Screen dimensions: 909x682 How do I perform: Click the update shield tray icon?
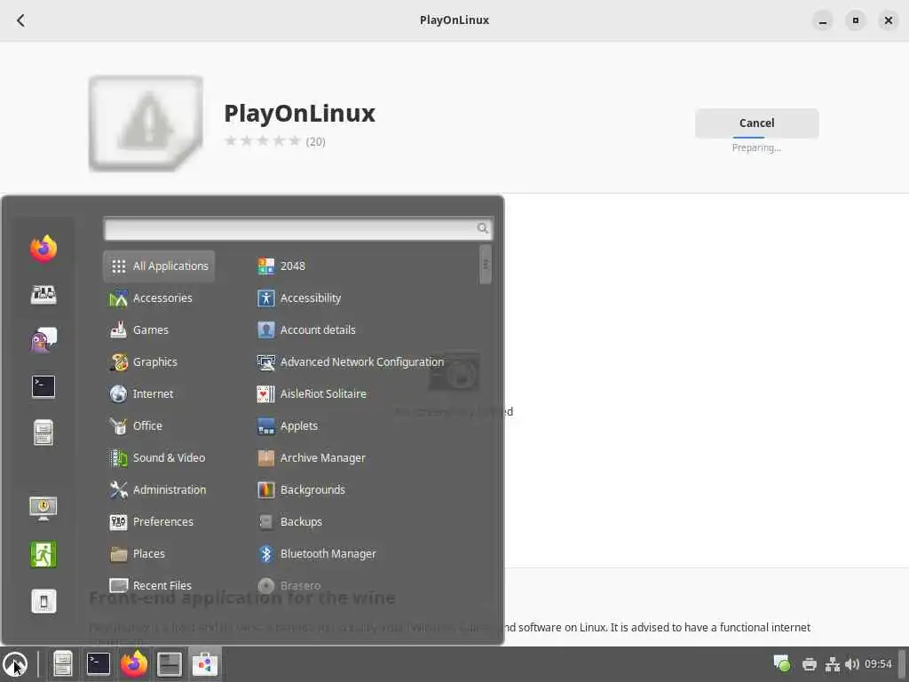tap(781, 664)
